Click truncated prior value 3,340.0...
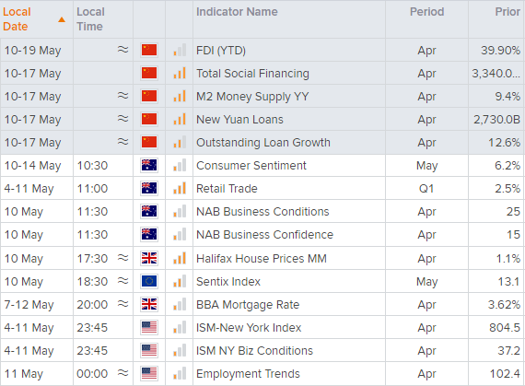Viewport: 525px width, 386px height. (x=496, y=74)
